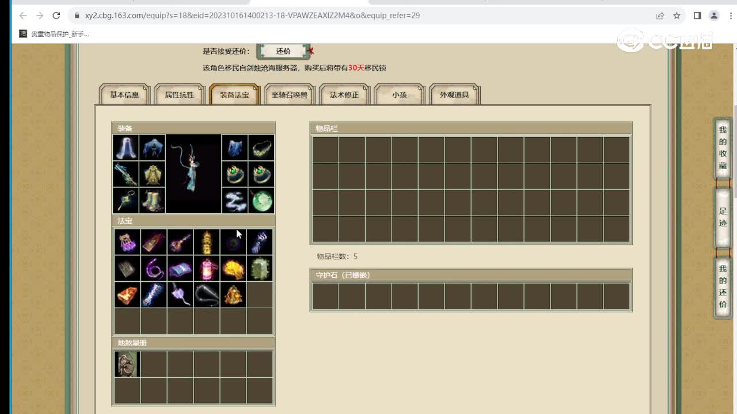Select the purple tassel treasure icon
The width and height of the screenshot is (737, 414).
point(127,242)
